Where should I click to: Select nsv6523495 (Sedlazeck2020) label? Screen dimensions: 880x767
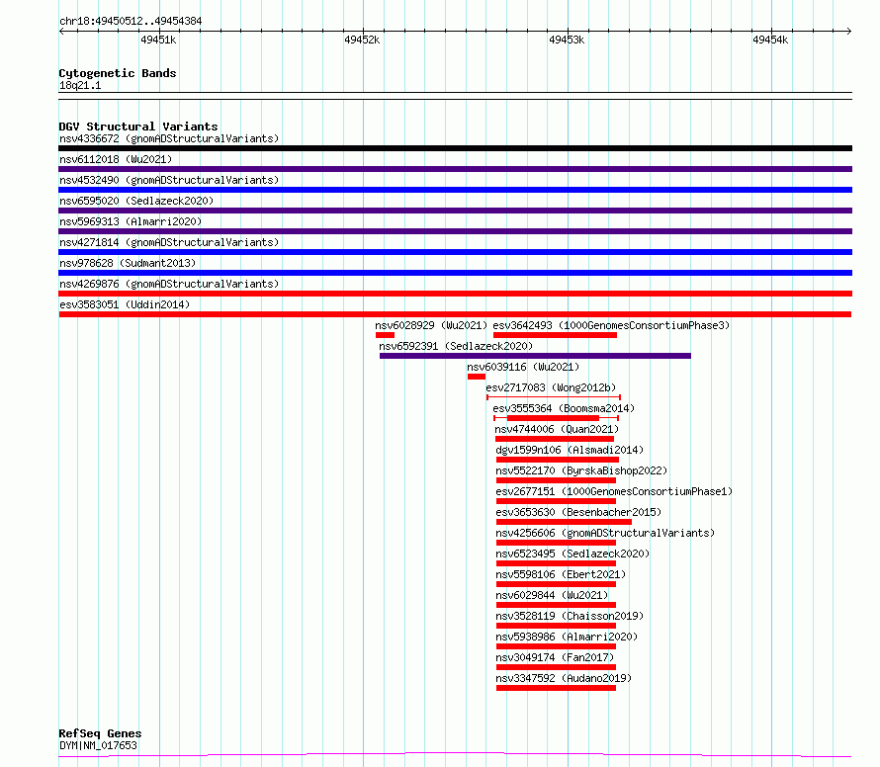pos(572,554)
